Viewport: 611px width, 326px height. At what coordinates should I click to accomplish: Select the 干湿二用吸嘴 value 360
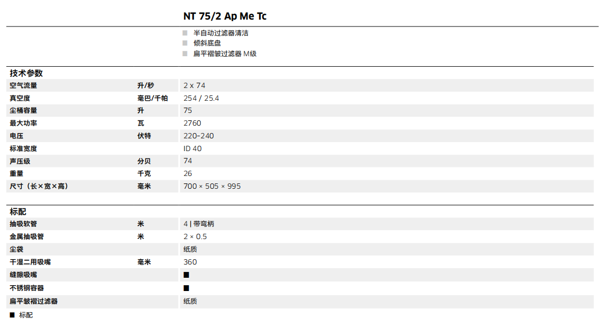(190, 262)
